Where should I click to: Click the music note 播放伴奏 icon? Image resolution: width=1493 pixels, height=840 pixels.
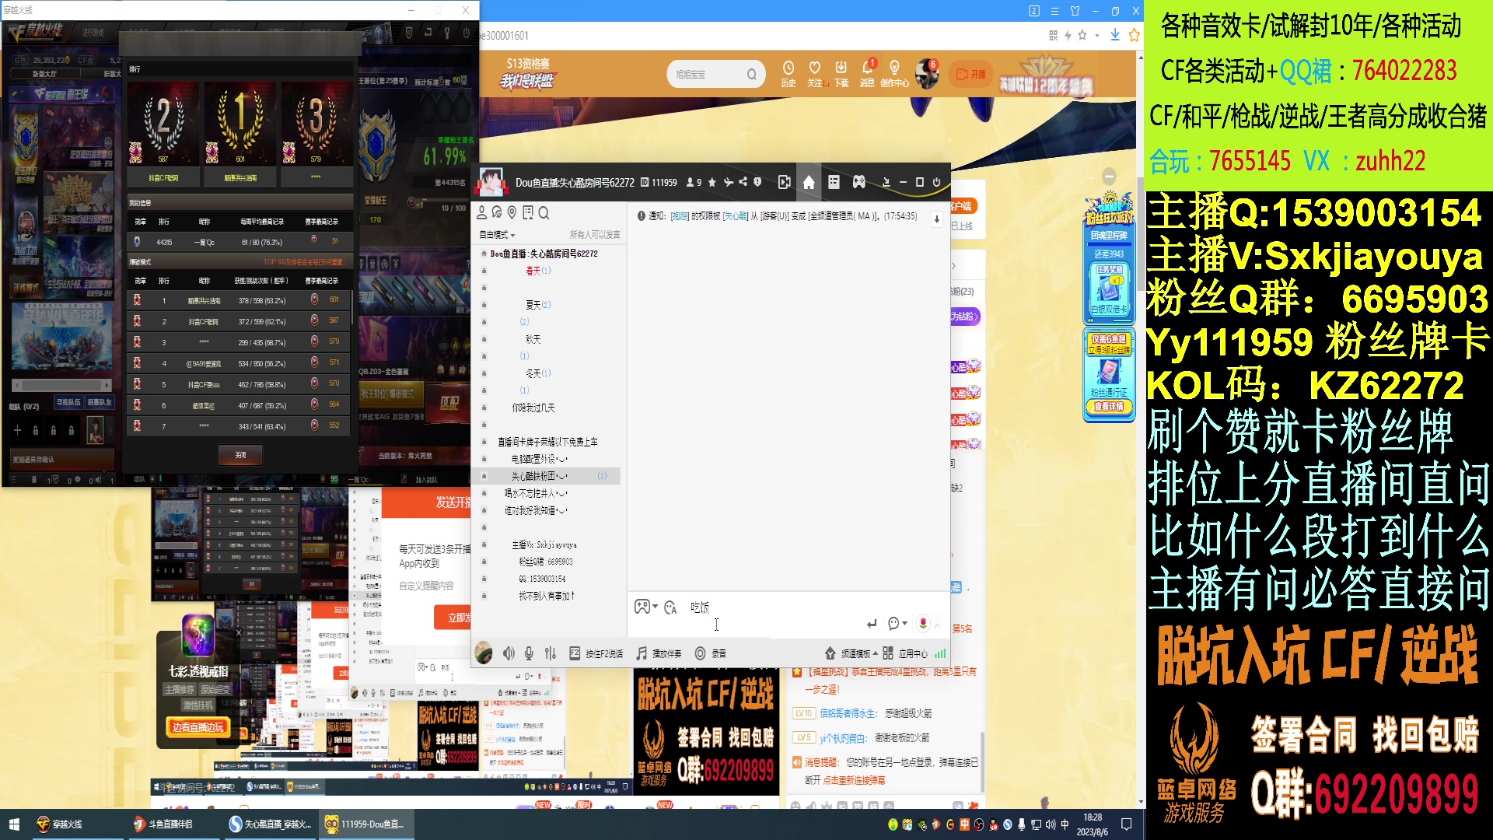click(x=642, y=653)
